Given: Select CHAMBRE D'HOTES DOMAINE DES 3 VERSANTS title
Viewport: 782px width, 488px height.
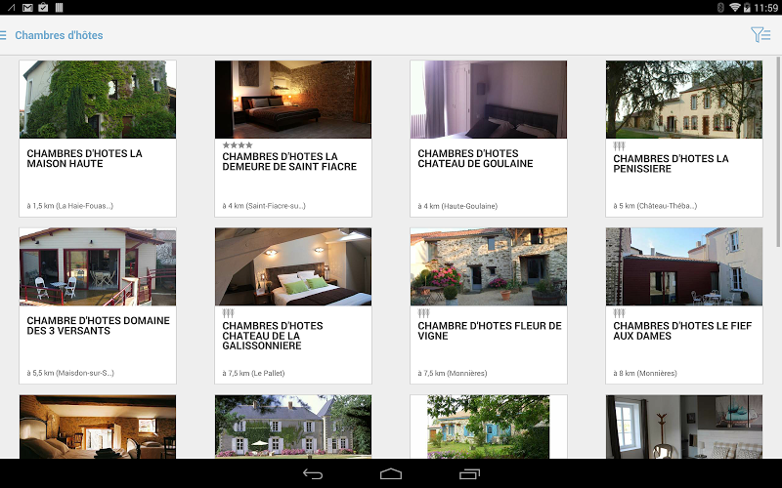Looking at the screenshot, I should click(x=99, y=326).
